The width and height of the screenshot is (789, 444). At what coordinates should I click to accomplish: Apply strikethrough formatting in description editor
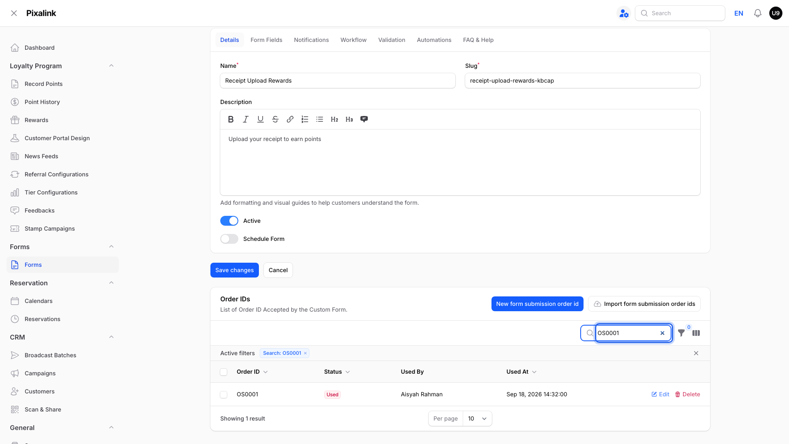[x=275, y=119]
